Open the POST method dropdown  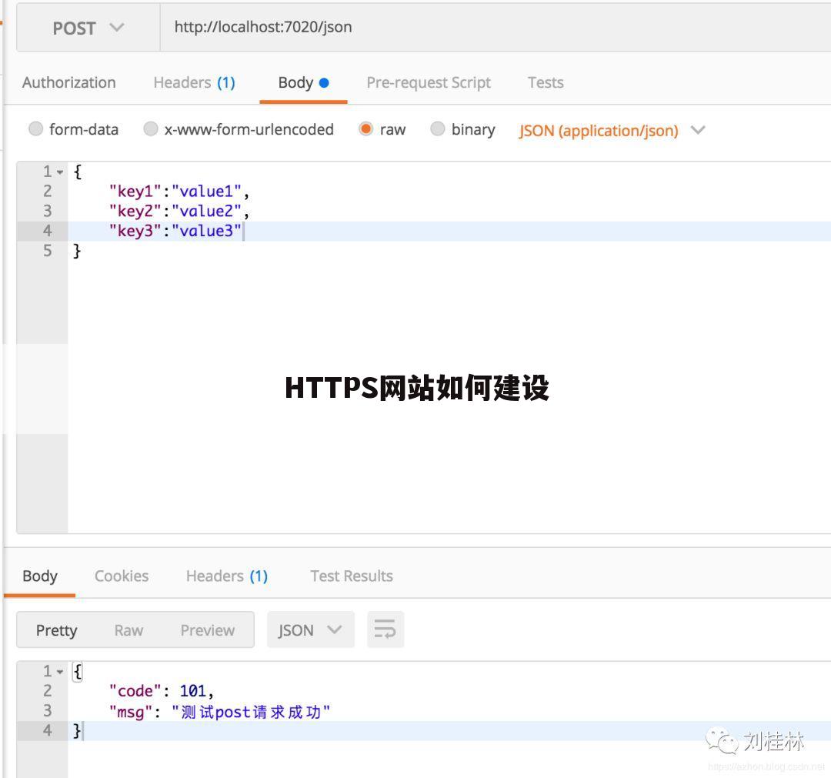pos(88,28)
